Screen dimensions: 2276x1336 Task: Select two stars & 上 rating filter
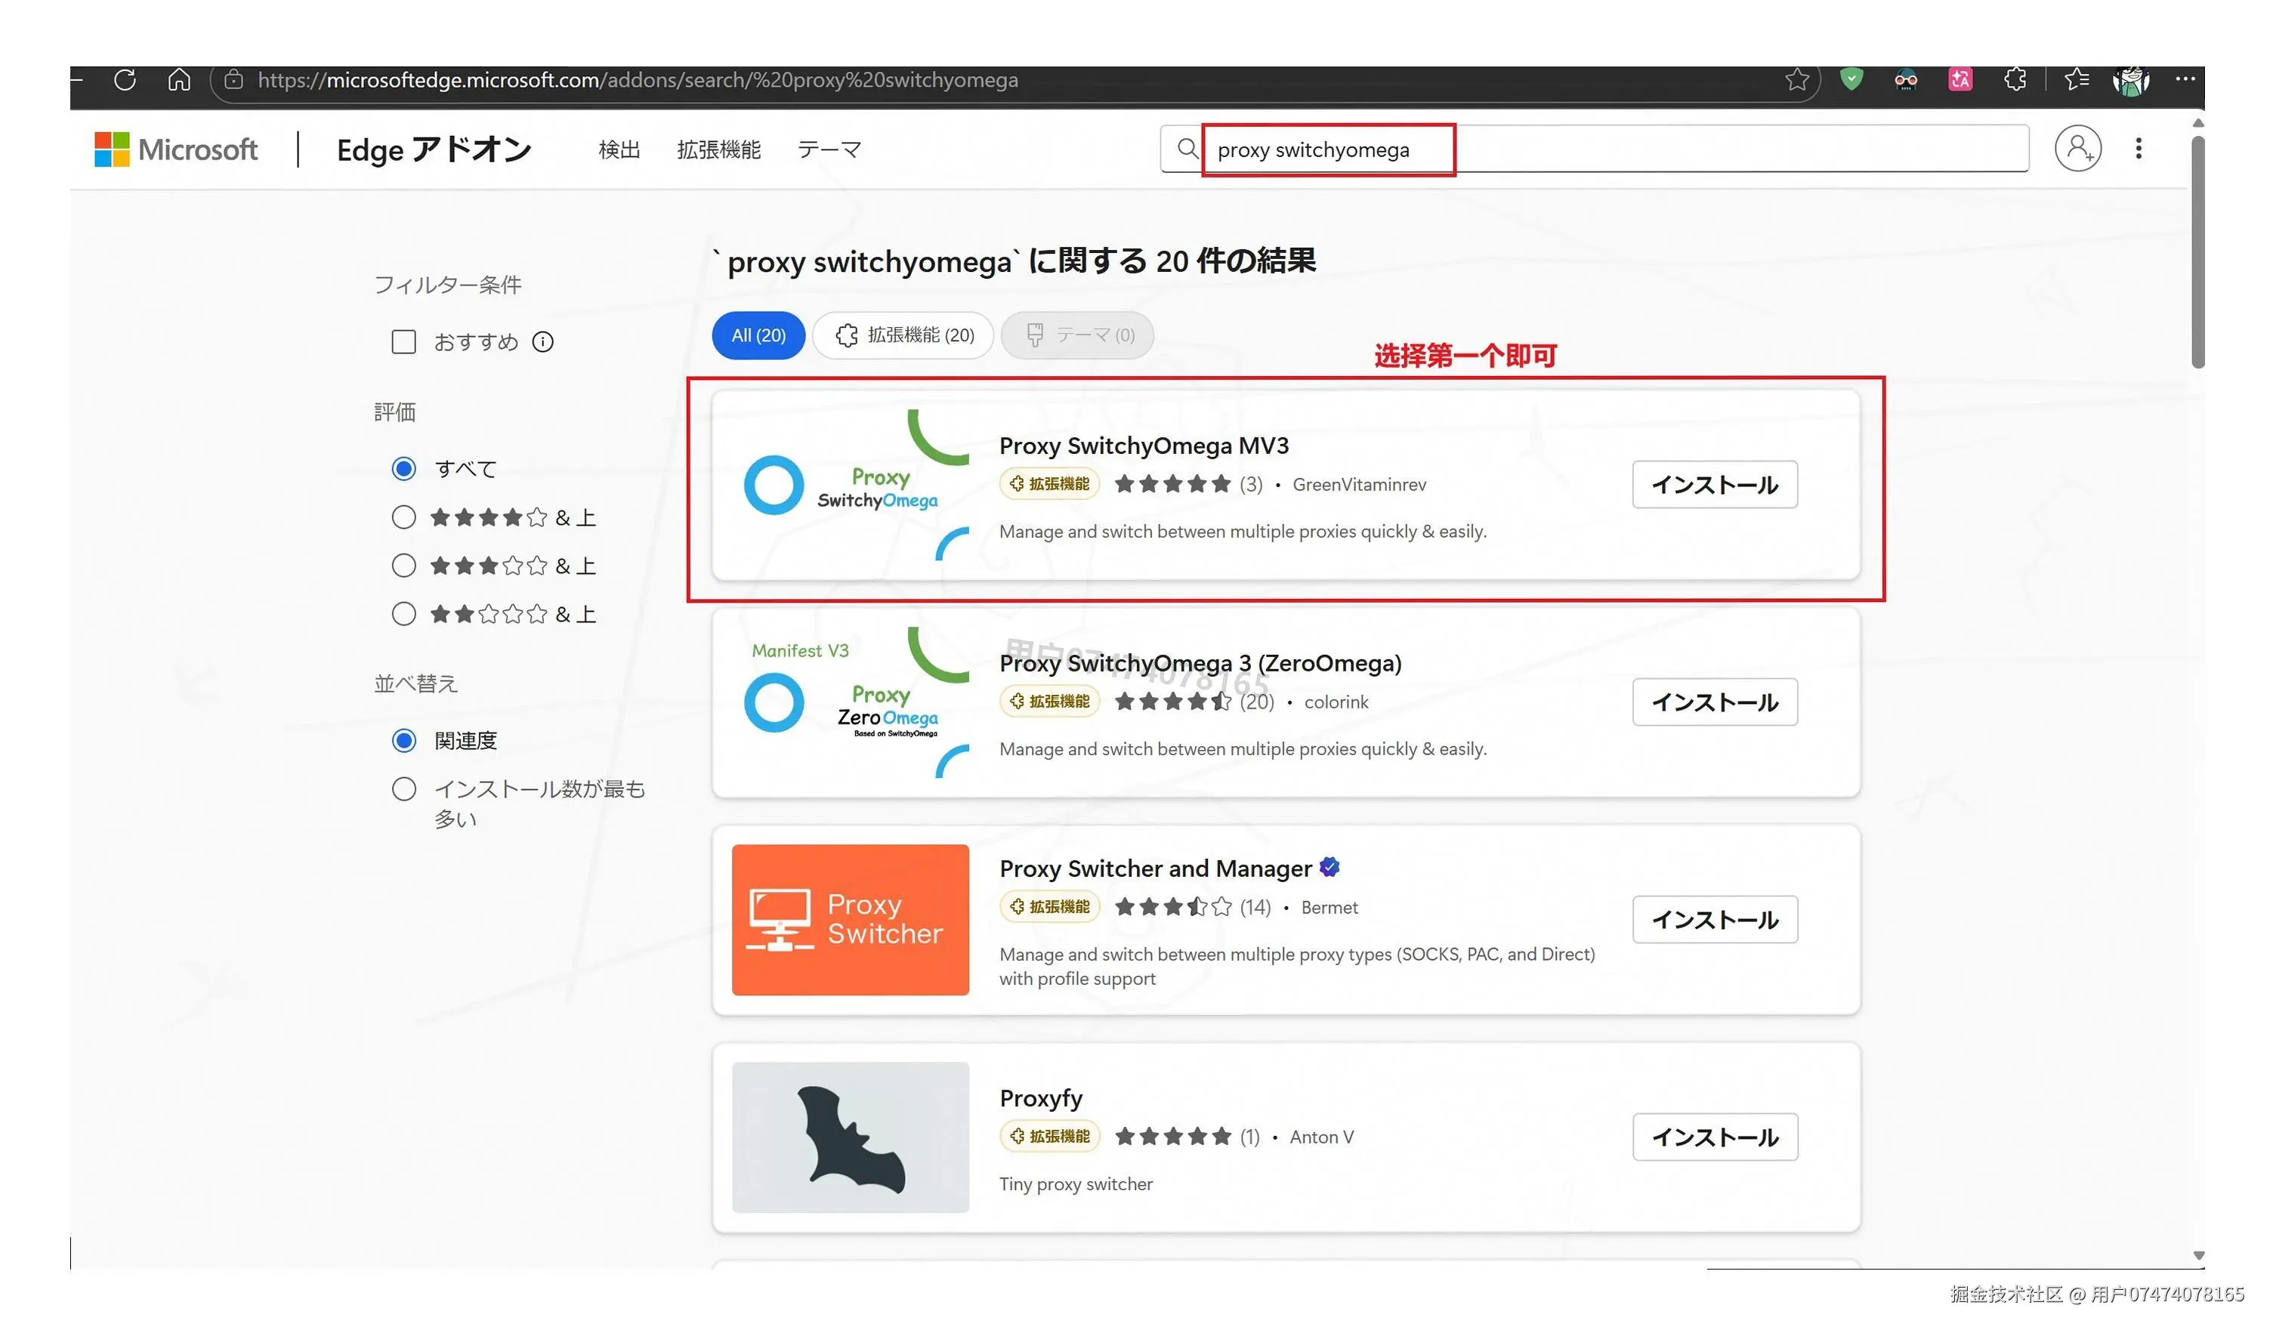coord(403,614)
